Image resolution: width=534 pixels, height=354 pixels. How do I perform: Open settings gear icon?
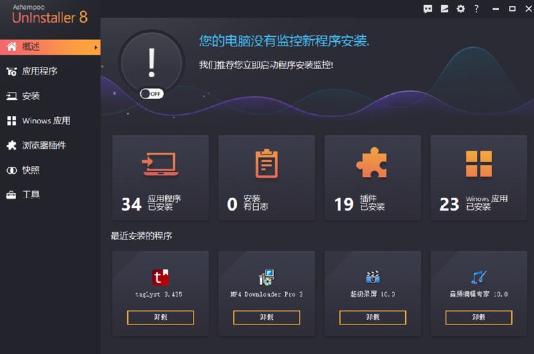click(461, 9)
